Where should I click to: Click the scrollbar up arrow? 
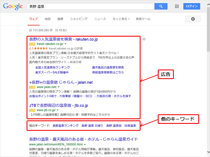tap(208, 5)
